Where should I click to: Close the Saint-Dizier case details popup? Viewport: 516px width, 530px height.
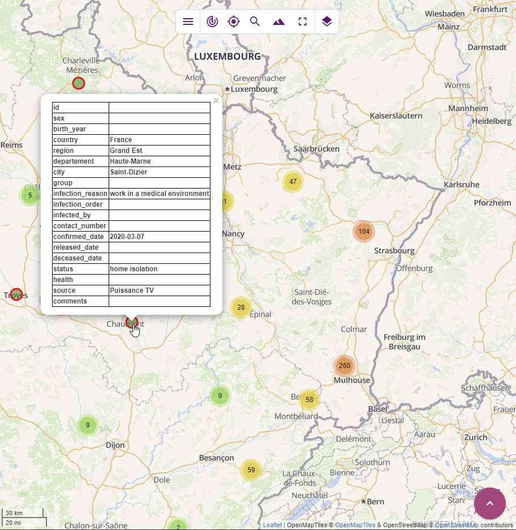[x=216, y=101]
